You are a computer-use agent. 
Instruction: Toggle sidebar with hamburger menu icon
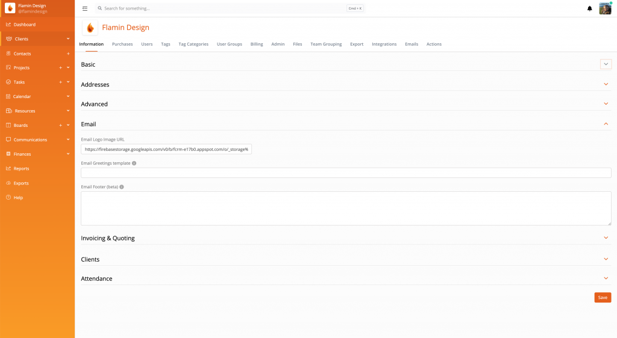tap(85, 8)
